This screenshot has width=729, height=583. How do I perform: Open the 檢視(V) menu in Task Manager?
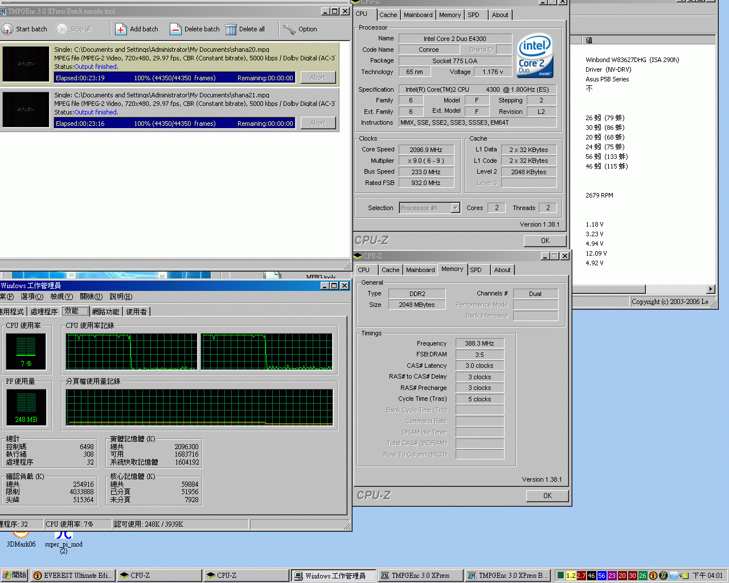[x=62, y=297]
